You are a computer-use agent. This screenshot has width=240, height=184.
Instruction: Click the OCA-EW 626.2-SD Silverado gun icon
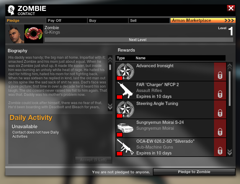[x=125, y=147]
